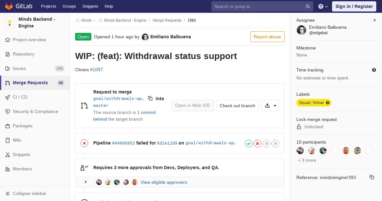Screen dimensions: 382x201
Task: Click the passed pipeline stage icon
Action: 249,144
